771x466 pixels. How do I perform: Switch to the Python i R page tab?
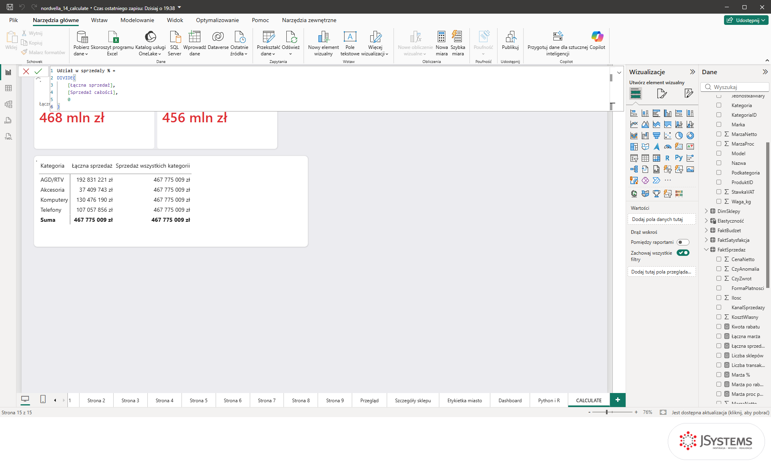pyautogui.click(x=549, y=400)
